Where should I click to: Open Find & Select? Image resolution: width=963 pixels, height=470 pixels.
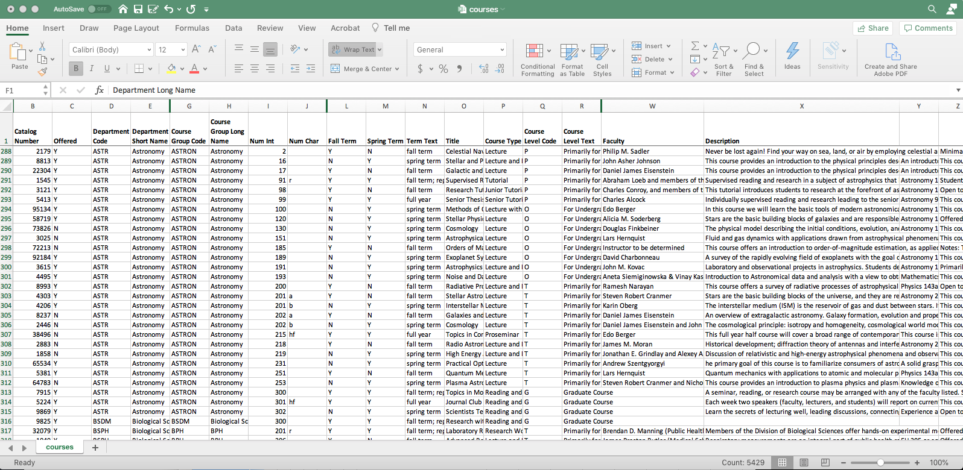pyautogui.click(x=754, y=60)
